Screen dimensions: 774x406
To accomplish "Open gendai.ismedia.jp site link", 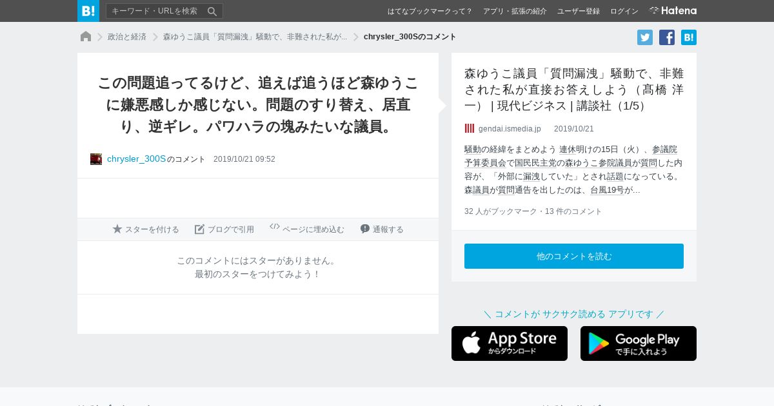I will pyautogui.click(x=510, y=129).
